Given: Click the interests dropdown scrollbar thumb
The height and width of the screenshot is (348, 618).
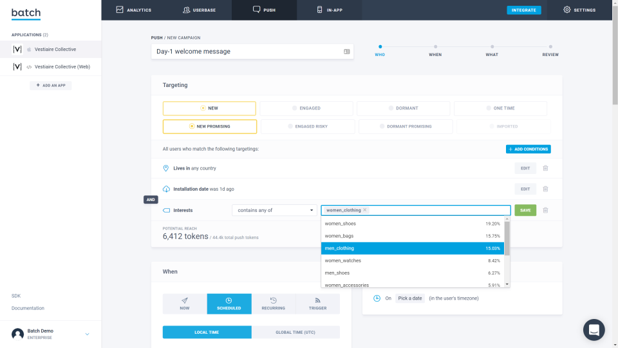Looking at the screenshot, I should point(507,238).
